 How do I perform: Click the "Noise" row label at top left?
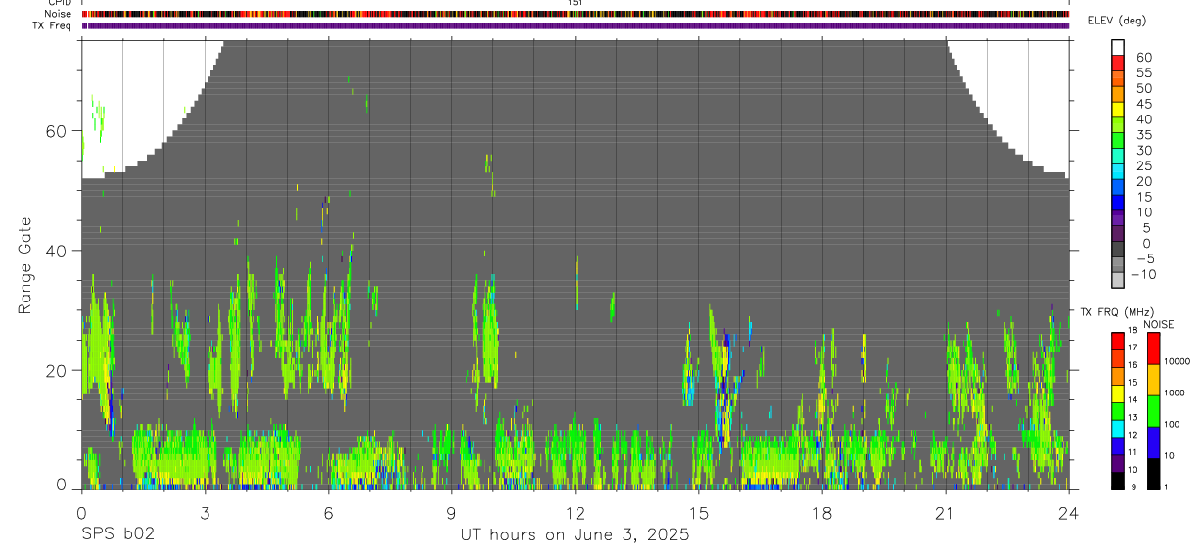pyautogui.click(x=59, y=14)
